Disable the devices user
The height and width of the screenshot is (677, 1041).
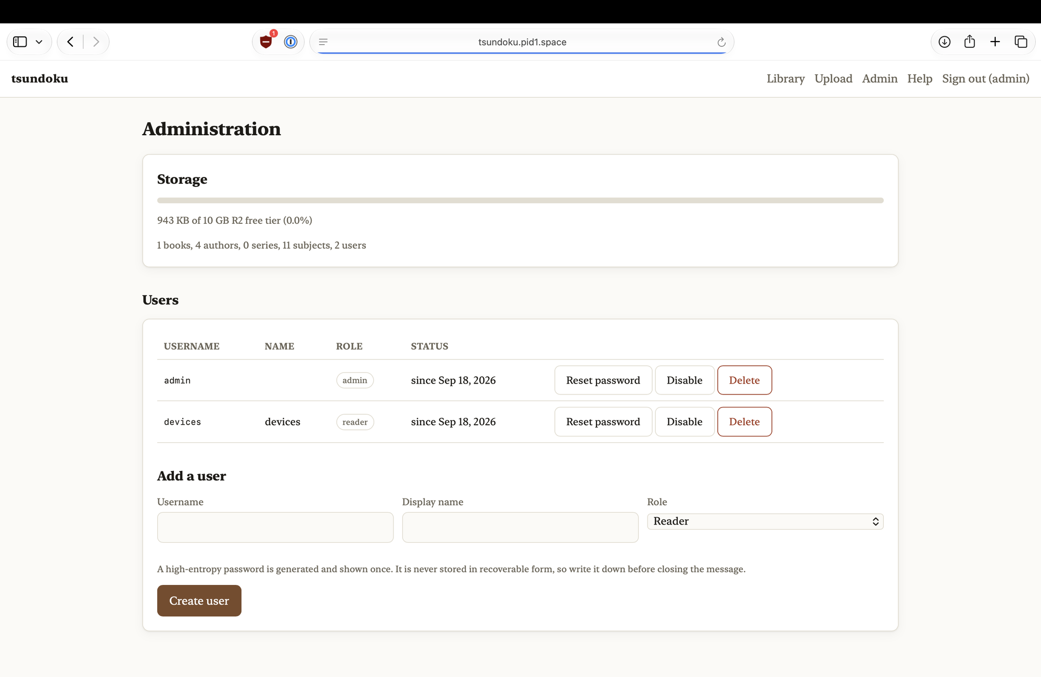point(684,421)
